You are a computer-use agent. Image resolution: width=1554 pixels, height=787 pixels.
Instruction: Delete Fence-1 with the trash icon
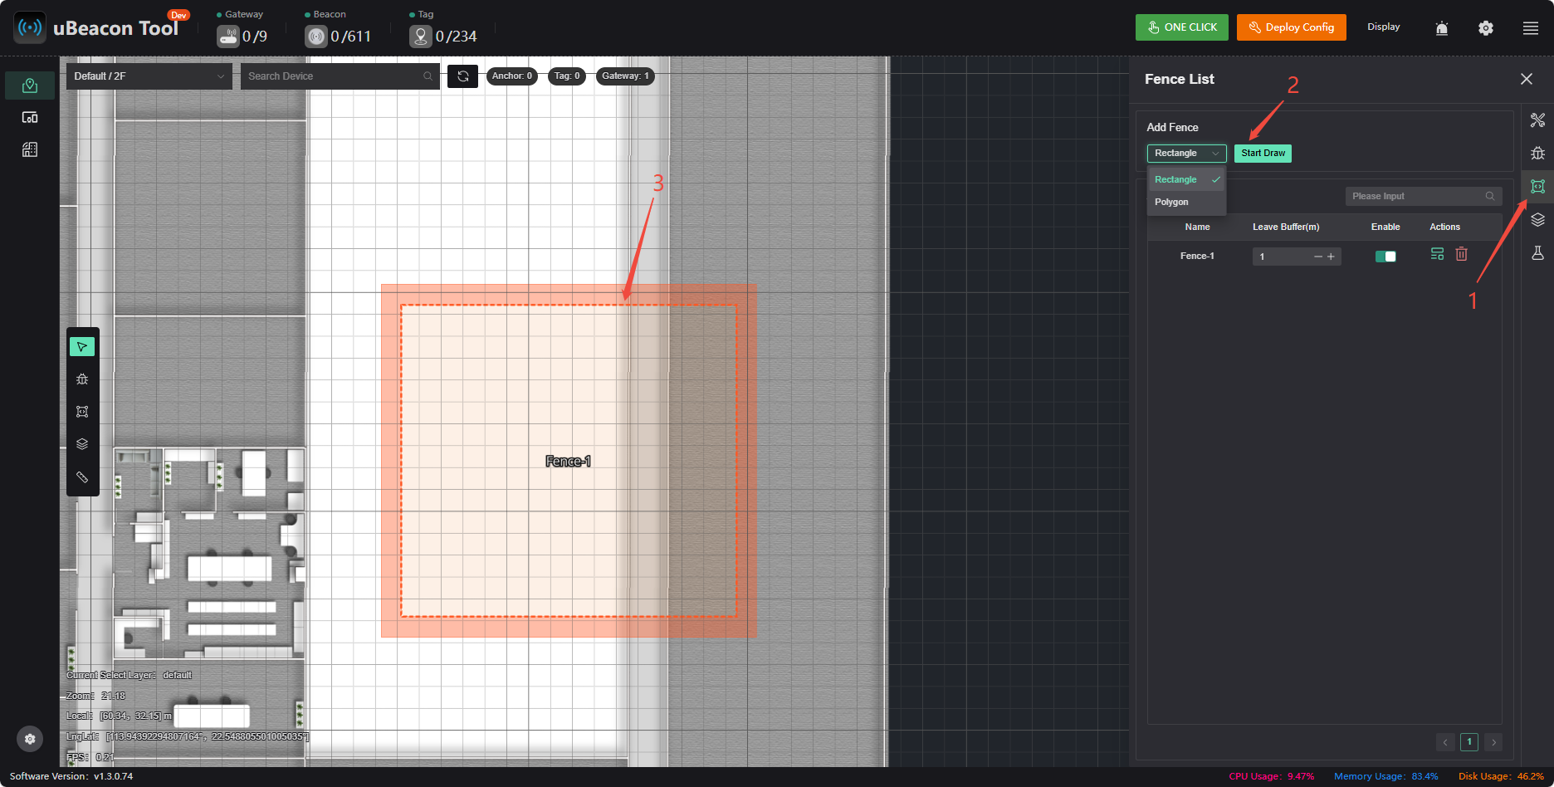(1462, 254)
